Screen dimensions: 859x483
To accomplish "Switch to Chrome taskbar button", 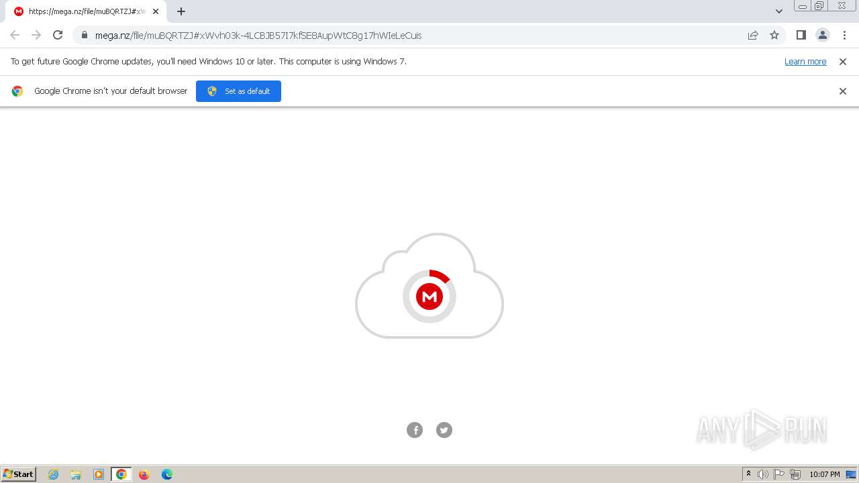I will pos(121,474).
